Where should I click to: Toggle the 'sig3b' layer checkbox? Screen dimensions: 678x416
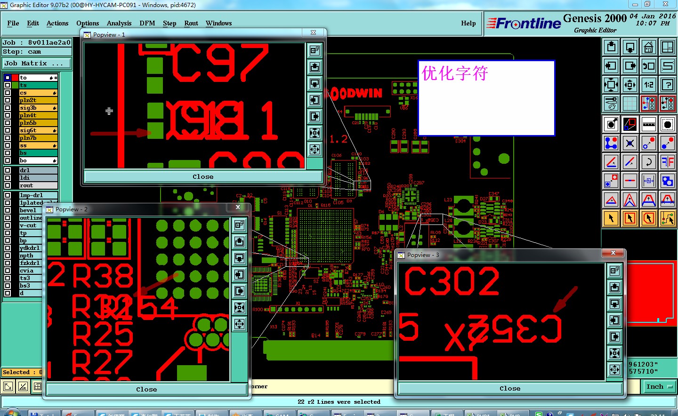(x=8, y=108)
